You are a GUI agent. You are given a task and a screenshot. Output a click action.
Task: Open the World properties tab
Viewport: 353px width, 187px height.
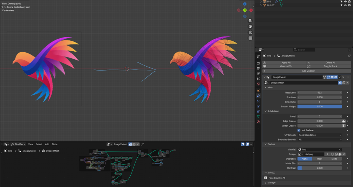click(258, 84)
